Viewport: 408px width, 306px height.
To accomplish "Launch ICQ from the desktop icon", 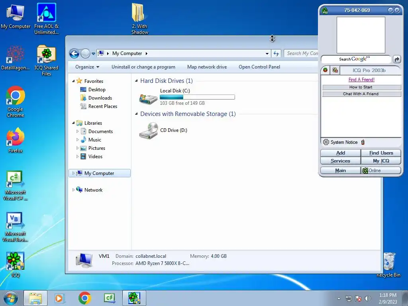I will point(16,265).
